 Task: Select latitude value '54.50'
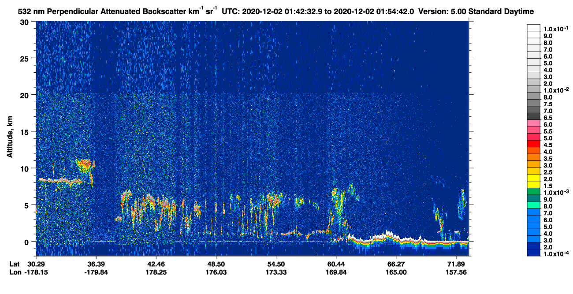[276, 264]
